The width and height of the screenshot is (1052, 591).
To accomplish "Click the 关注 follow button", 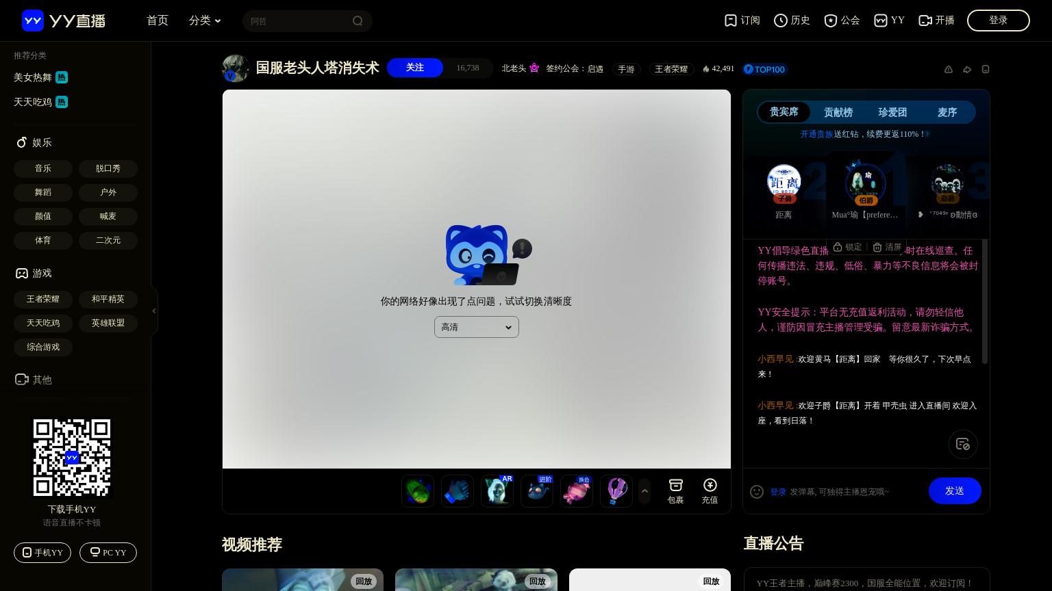I will pos(415,68).
